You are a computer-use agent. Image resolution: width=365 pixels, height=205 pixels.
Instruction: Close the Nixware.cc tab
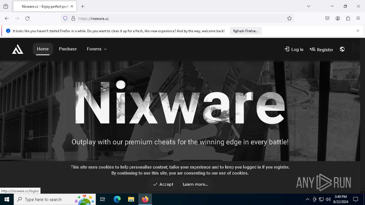pos(72,6)
